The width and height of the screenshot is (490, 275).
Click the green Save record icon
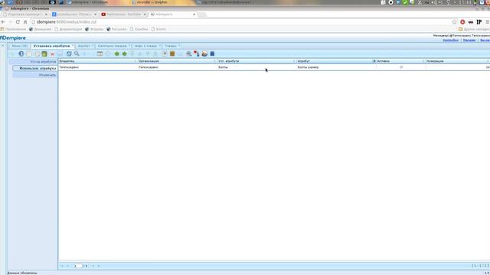pos(44,54)
